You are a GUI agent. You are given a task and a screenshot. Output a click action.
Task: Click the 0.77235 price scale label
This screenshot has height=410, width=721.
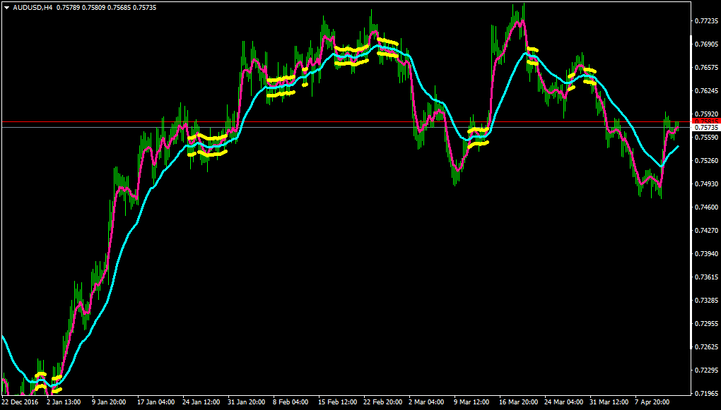(x=706, y=21)
